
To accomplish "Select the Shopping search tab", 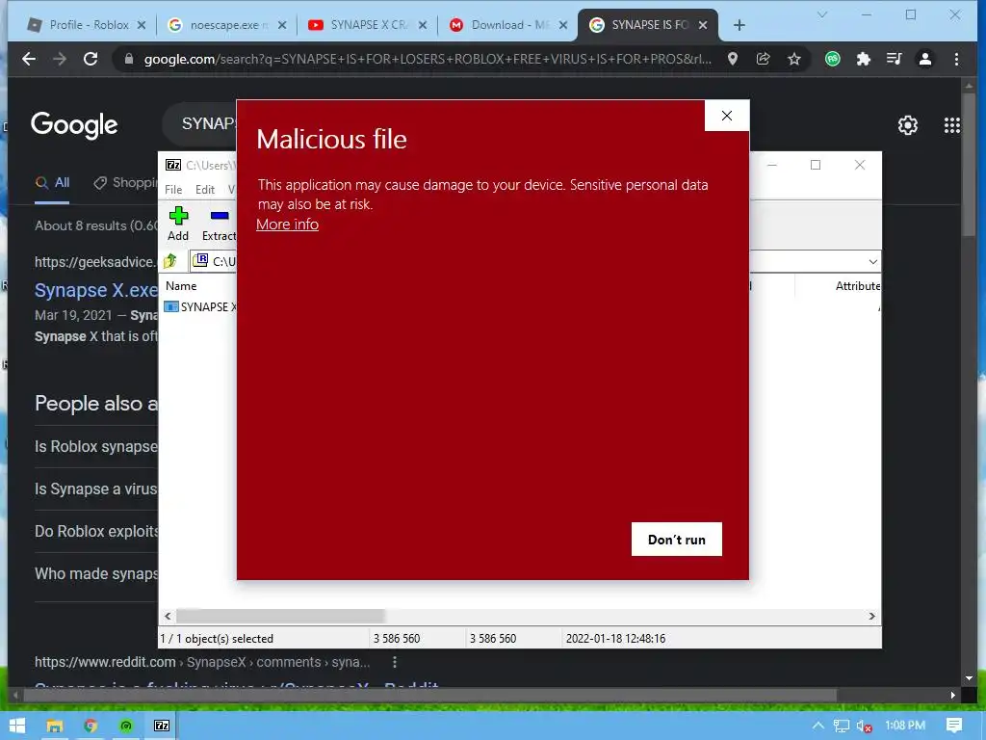I will coord(125,182).
